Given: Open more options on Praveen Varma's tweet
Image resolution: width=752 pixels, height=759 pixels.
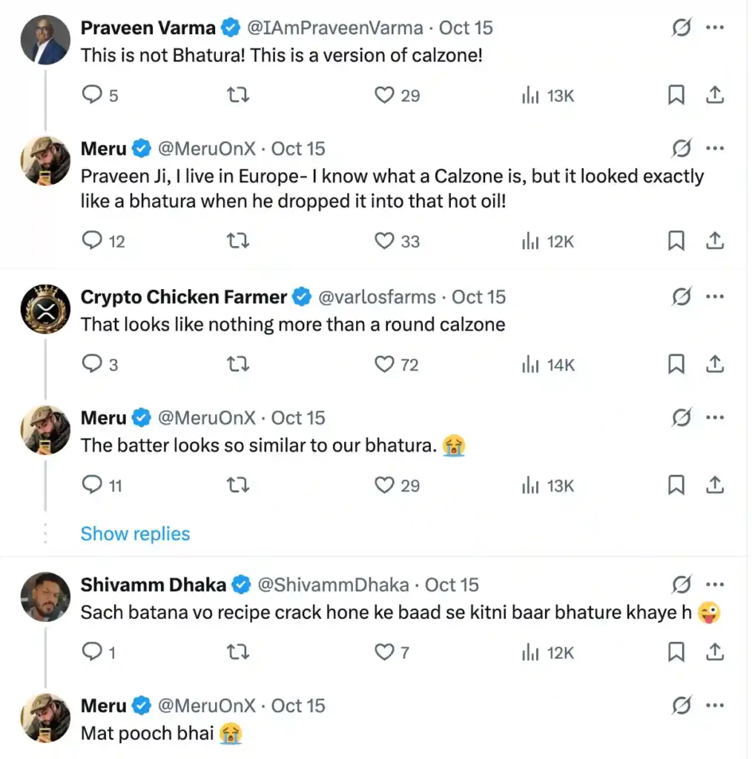Looking at the screenshot, I should [714, 28].
